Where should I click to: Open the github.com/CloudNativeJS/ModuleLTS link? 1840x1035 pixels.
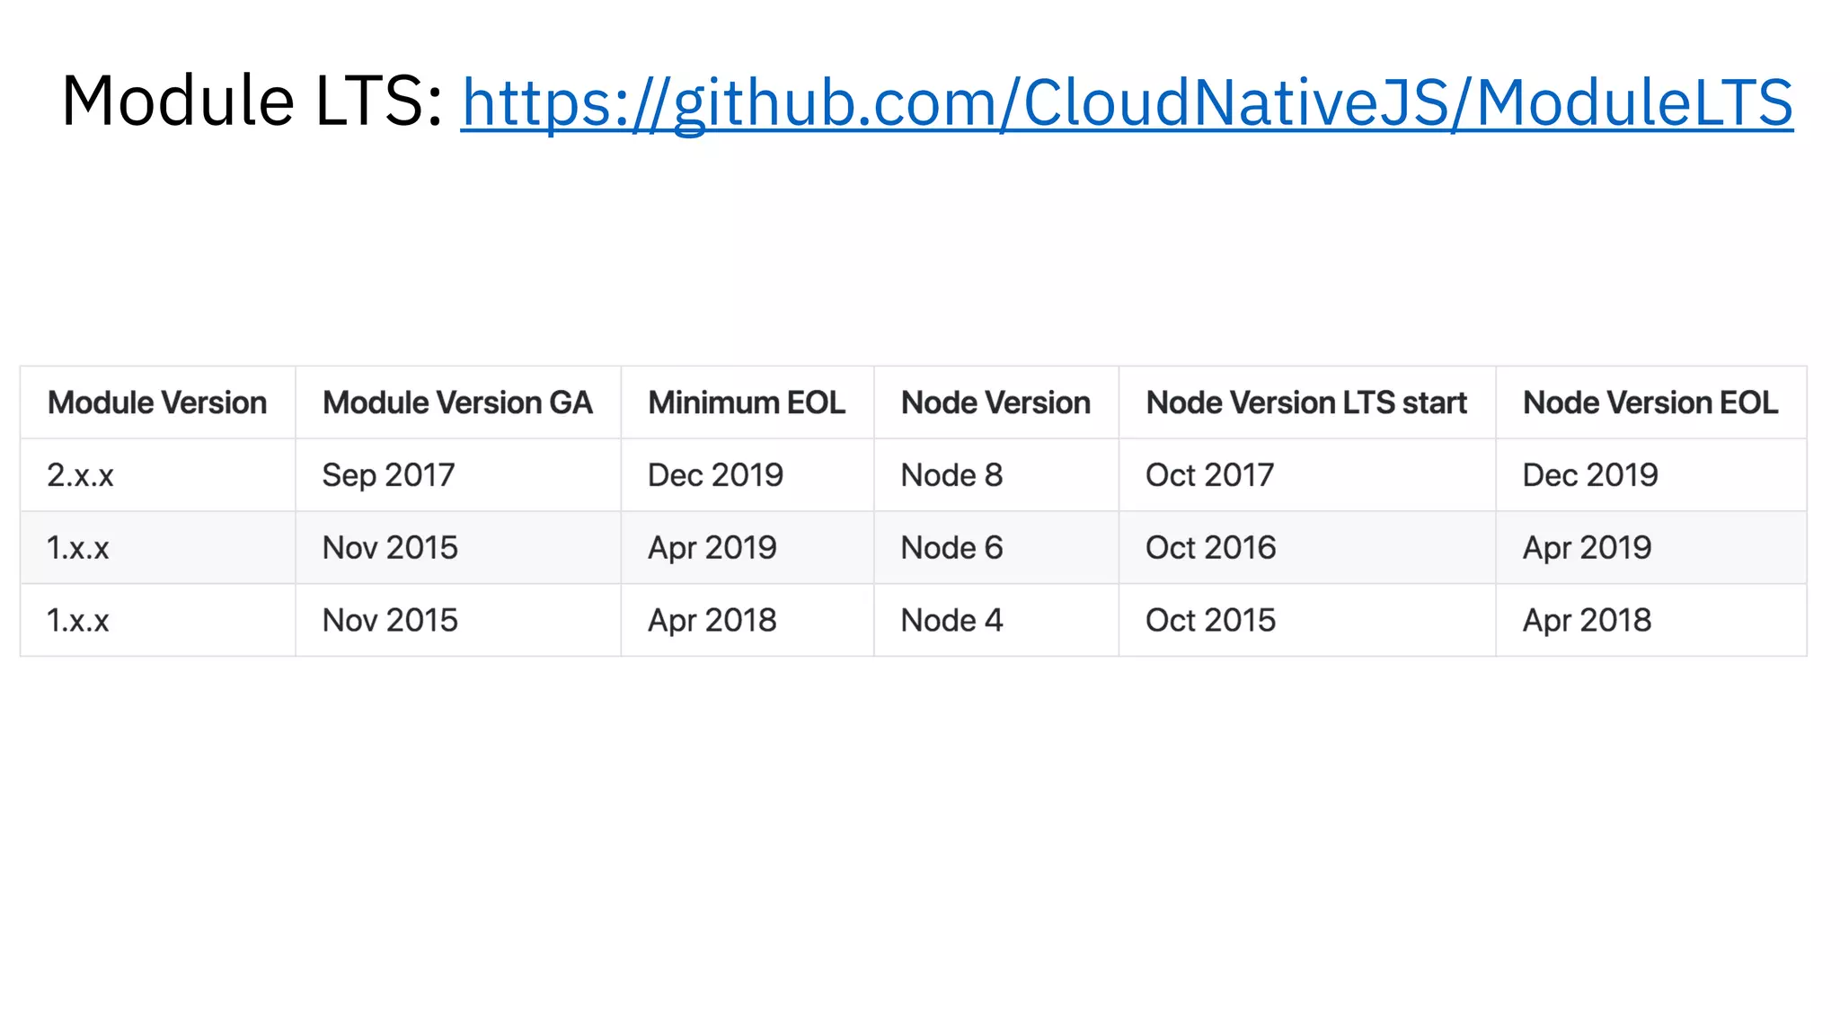click(x=1127, y=102)
